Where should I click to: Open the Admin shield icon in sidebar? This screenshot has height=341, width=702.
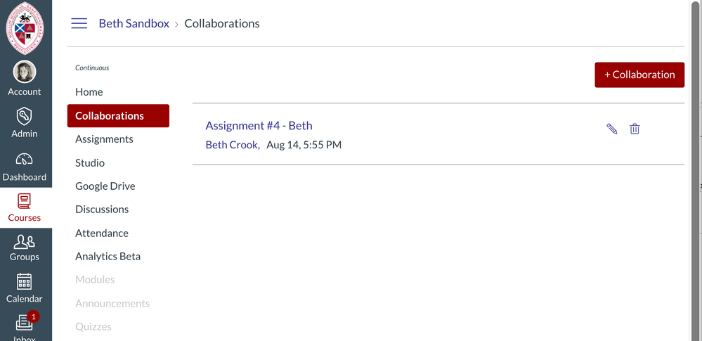tap(25, 116)
